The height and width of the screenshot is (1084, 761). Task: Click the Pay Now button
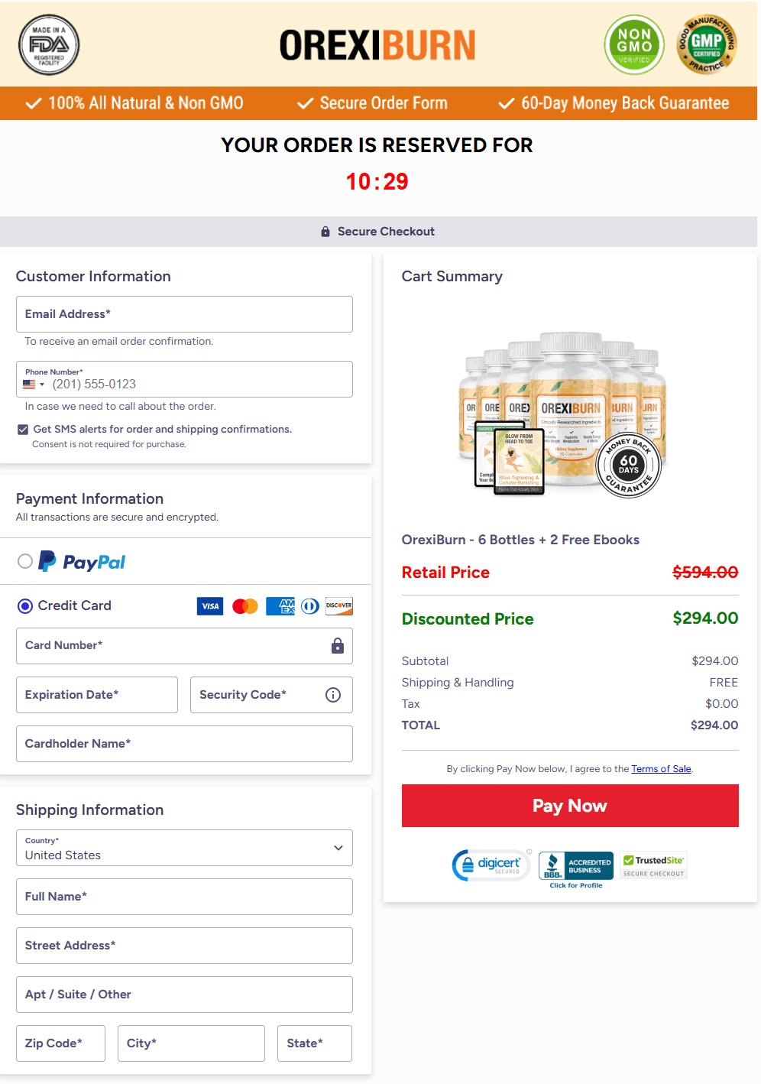569,805
